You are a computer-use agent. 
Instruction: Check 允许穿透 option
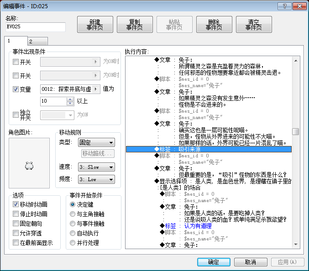point(16,233)
